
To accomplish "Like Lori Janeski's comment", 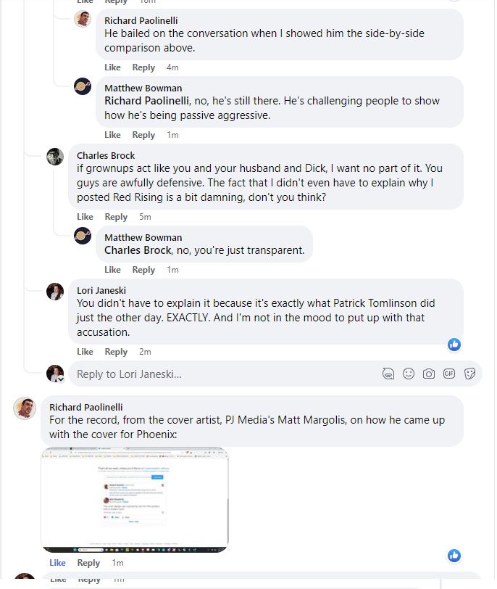I will click(x=85, y=352).
